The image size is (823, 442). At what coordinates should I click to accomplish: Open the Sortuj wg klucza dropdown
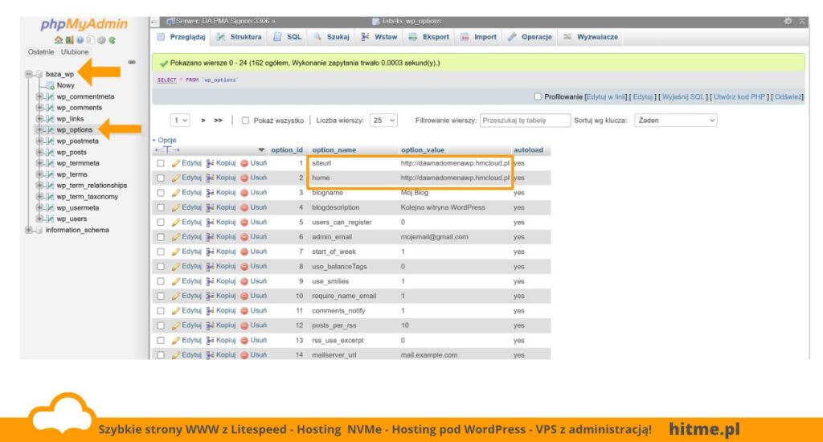point(675,121)
